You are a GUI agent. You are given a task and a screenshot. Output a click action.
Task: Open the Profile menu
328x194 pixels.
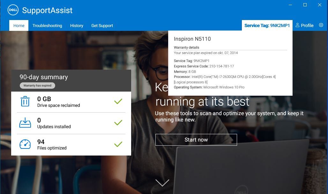tap(304, 25)
